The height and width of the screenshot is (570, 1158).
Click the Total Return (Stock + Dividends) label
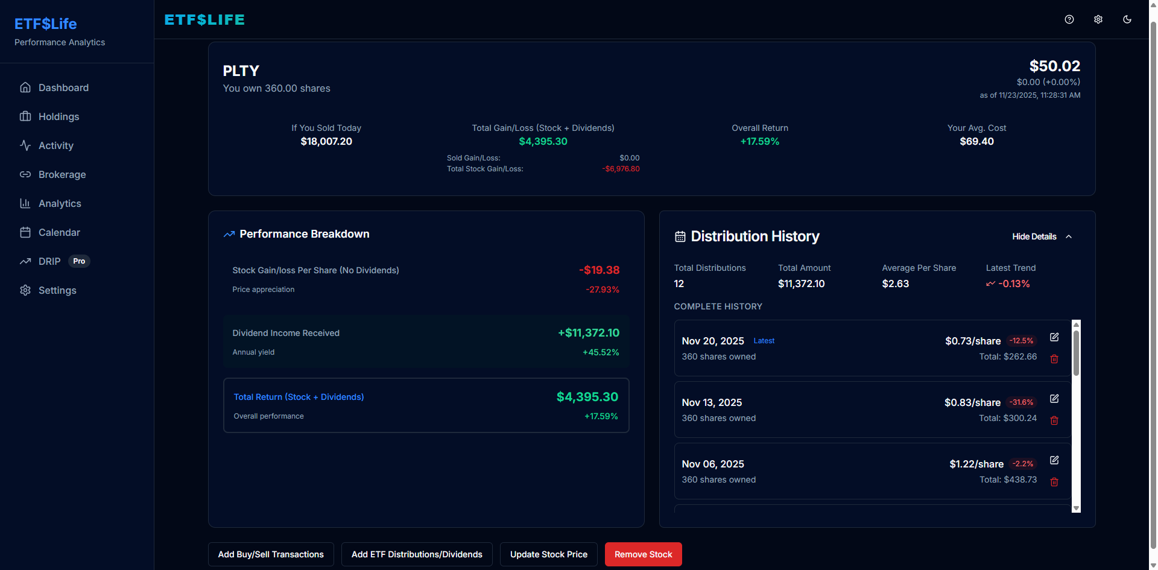click(x=299, y=397)
